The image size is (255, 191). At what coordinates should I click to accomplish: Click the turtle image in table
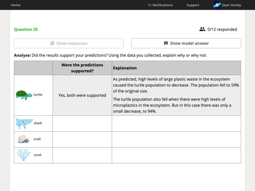[24, 95]
